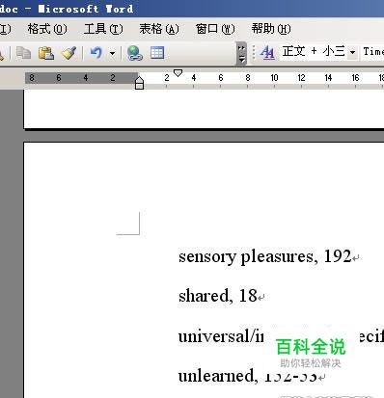The image size is (384, 398).
Task: Select the Format Painter brush icon
Action: point(69,53)
